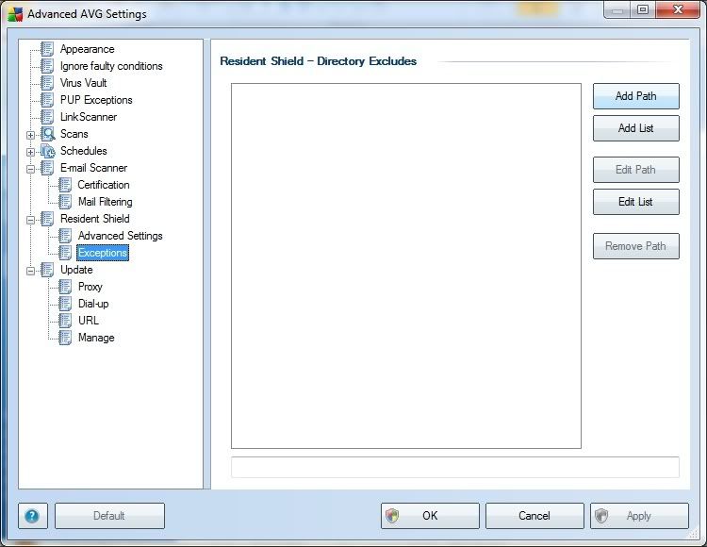Click the URL notebook icon
The height and width of the screenshot is (547, 707).
pos(65,321)
